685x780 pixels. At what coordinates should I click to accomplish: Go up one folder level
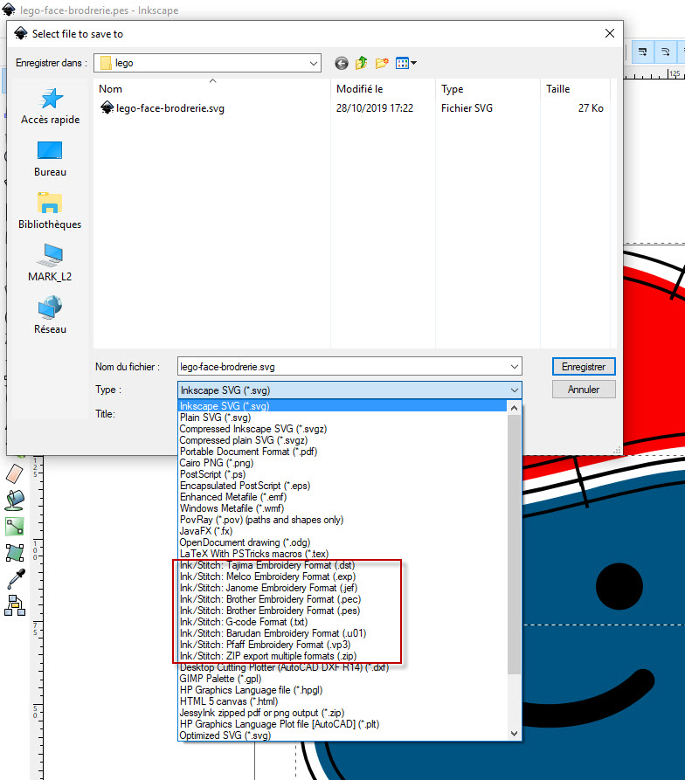362,63
